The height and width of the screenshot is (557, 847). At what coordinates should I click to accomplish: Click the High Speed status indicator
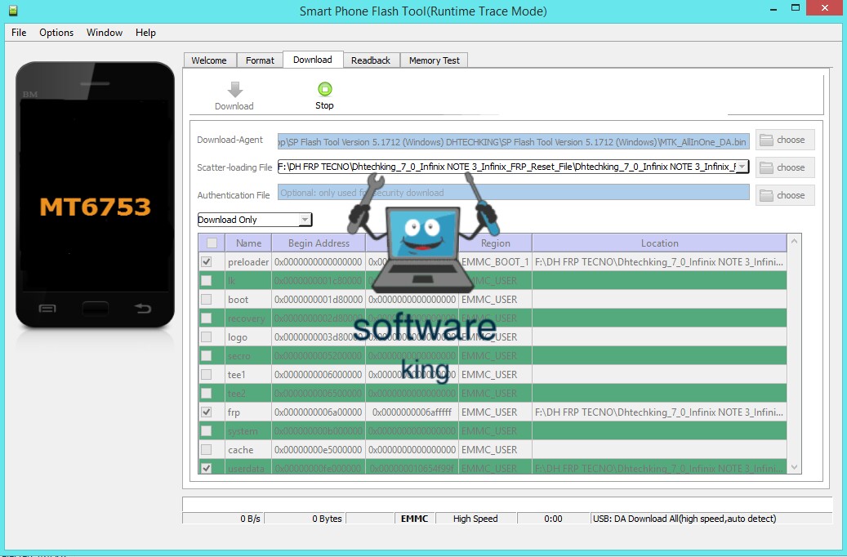tap(475, 518)
